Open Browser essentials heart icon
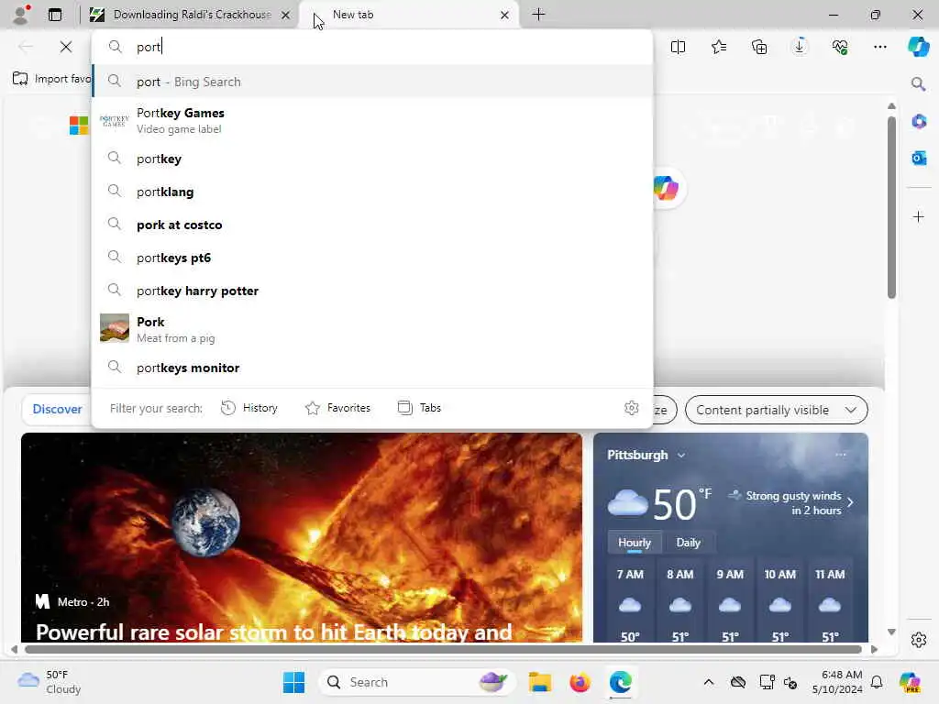The width and height of the screenshot is (939, 704). click(840, 47)
